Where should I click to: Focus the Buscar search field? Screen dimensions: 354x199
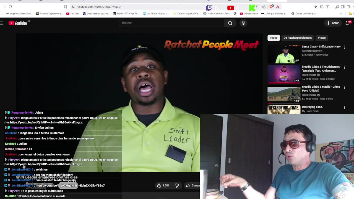pyautogui.click(x=171, y=23)
